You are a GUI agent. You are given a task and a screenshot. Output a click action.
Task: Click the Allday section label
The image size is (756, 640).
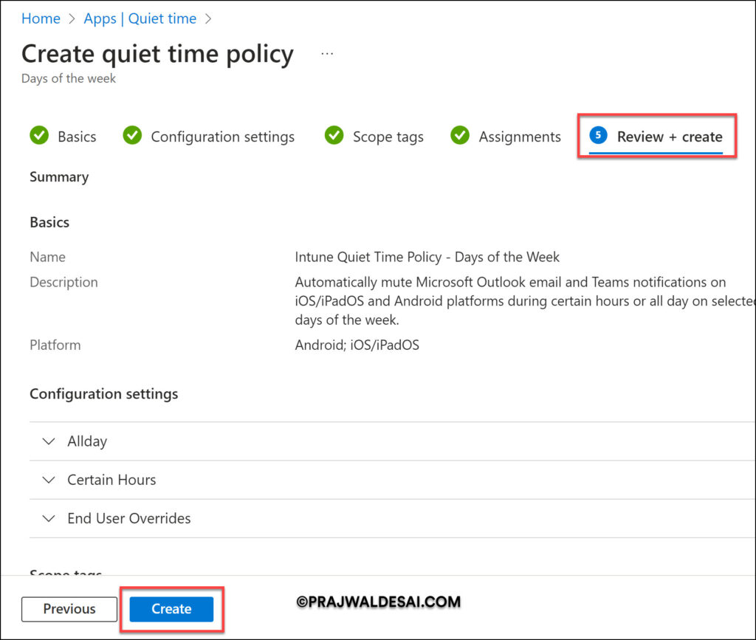87,441
